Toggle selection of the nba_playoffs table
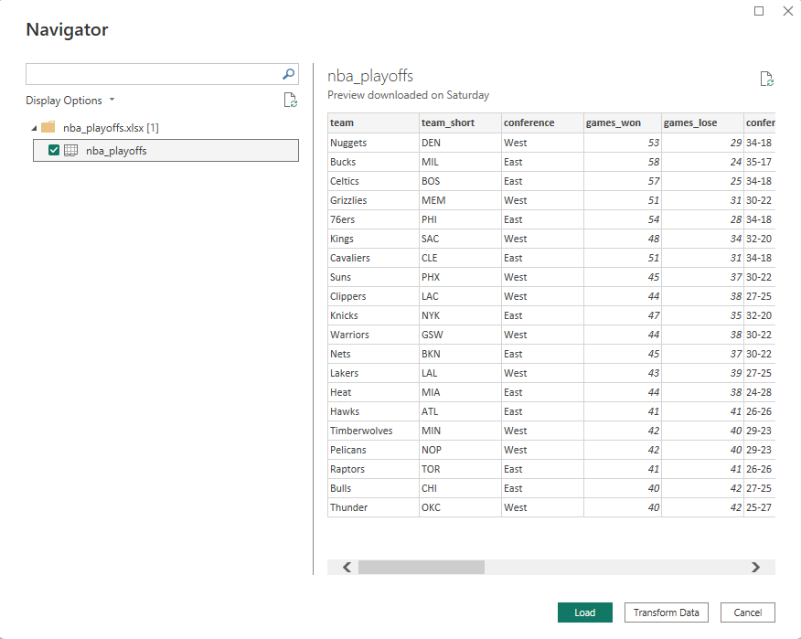The width and height of the screenshot is (801, 639). (x=53, y=150)
